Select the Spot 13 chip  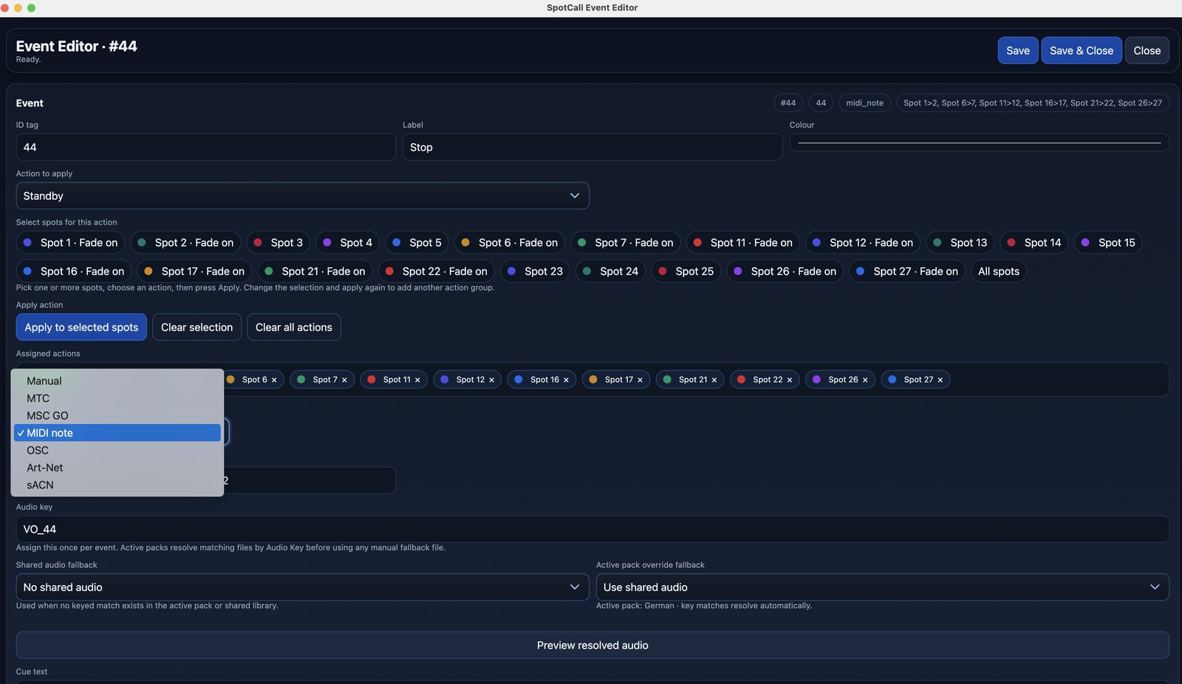[960, 242]
